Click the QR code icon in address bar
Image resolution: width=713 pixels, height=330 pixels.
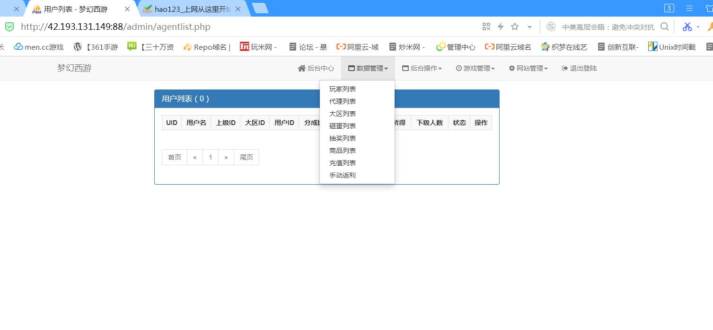pyautogui.click(x=486, y=27)
